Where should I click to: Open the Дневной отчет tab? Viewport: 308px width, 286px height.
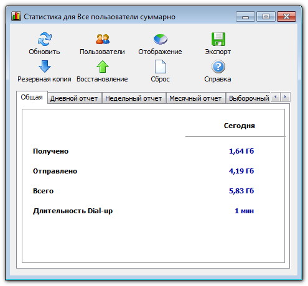(74, 98)
